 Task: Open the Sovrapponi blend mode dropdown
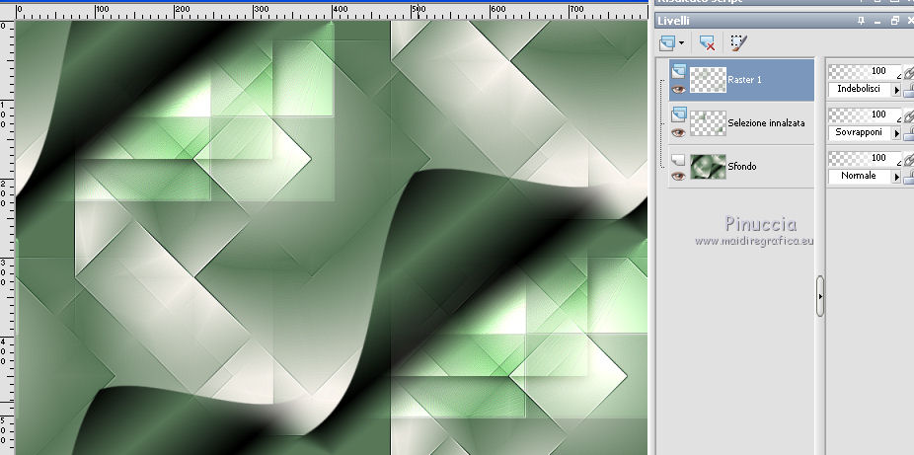[897, 133]
